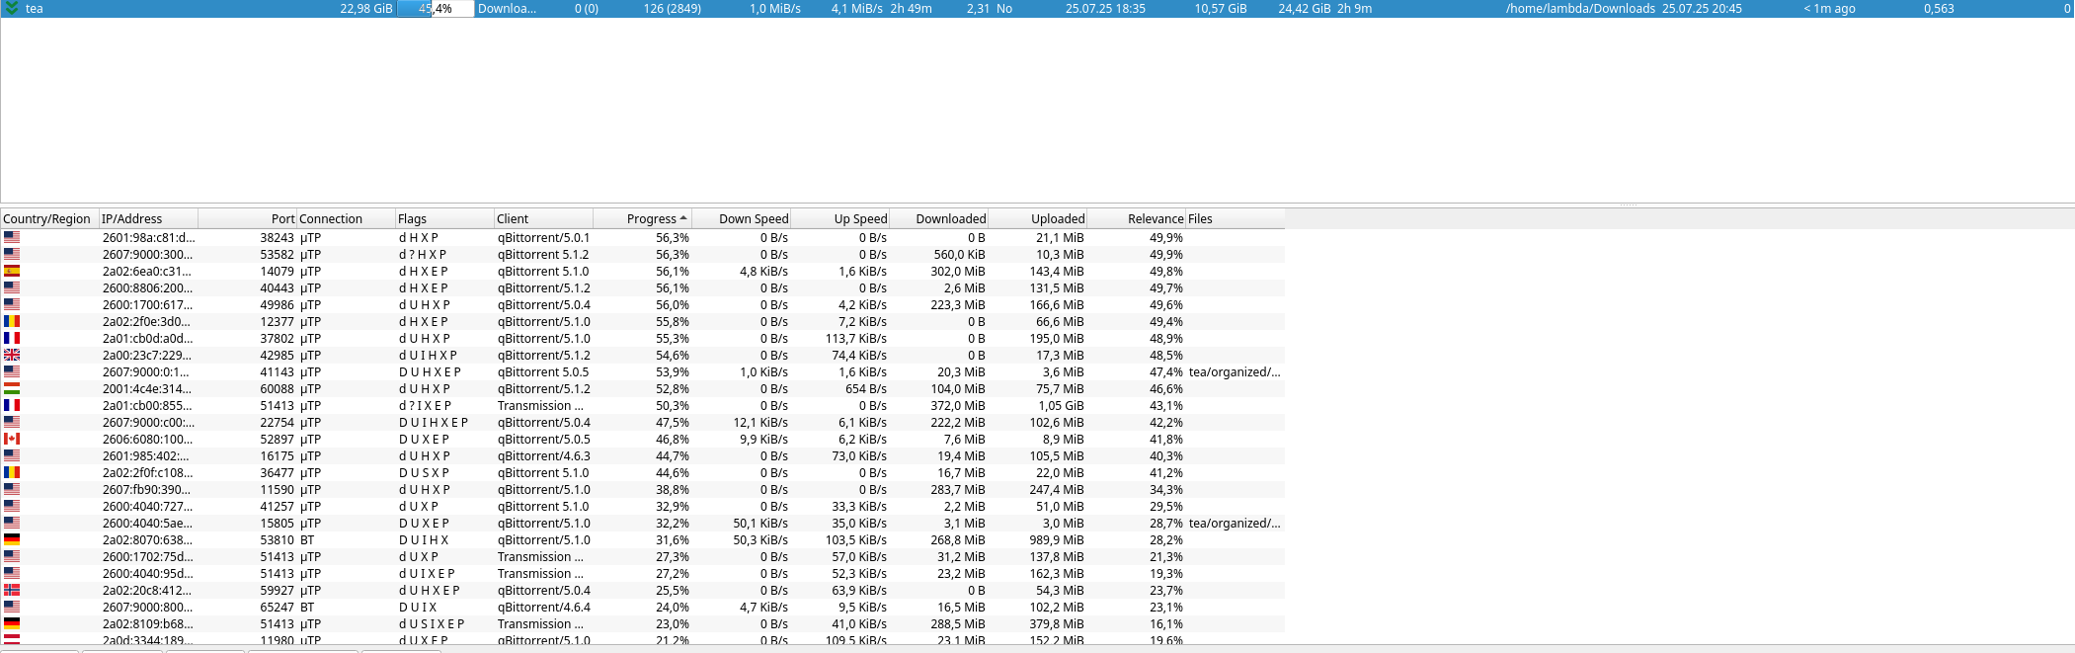Click the uploaded cell 989,9 MiB

coord(1057,539)
